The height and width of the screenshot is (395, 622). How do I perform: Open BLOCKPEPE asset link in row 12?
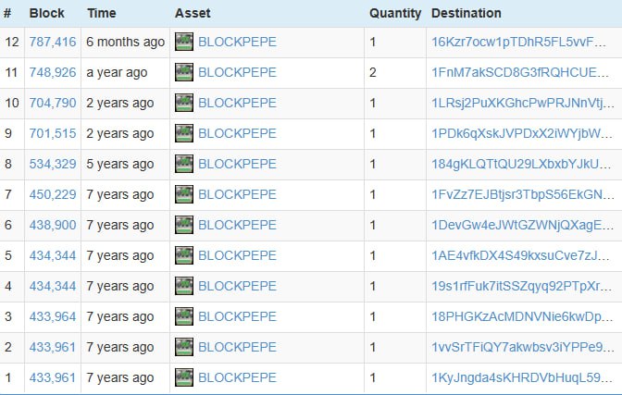pyautogui.click(x=237, y=42)
